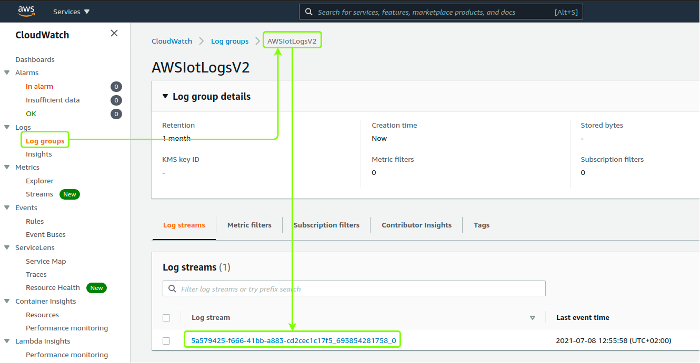Click the OK alarm count badge

116,114
